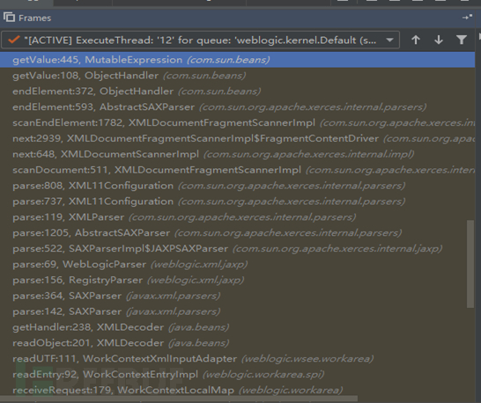This screenshot has height=403, width=481.
Task: Click the Frames panel hide button
Action: (x=467, y=18)
